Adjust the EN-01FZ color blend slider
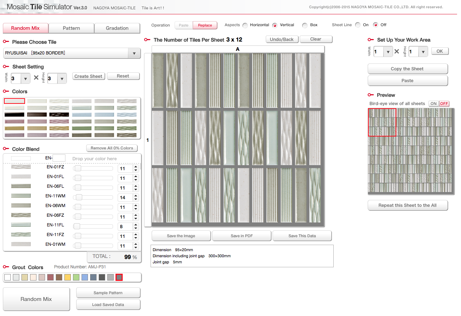 click(78, 168)
